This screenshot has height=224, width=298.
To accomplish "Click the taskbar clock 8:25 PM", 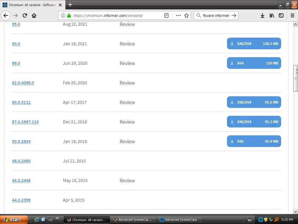I will coord(287,220).
